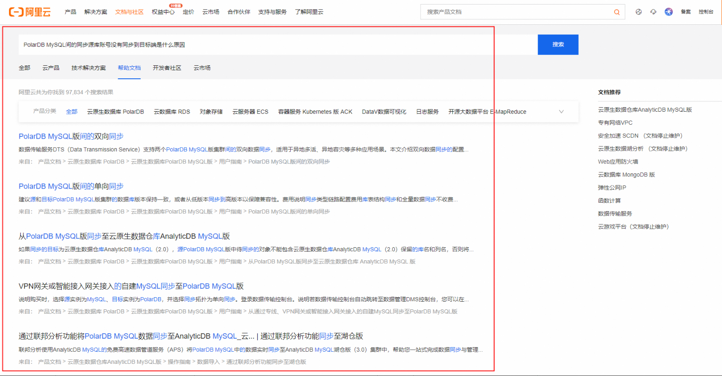The image size is (722, 376).
Task: Click the blue 搜索 button
Action: 558,45
